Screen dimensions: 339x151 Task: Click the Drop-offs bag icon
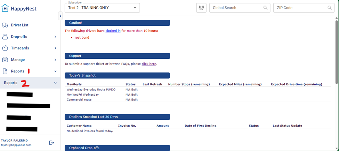tap(5, 37)
